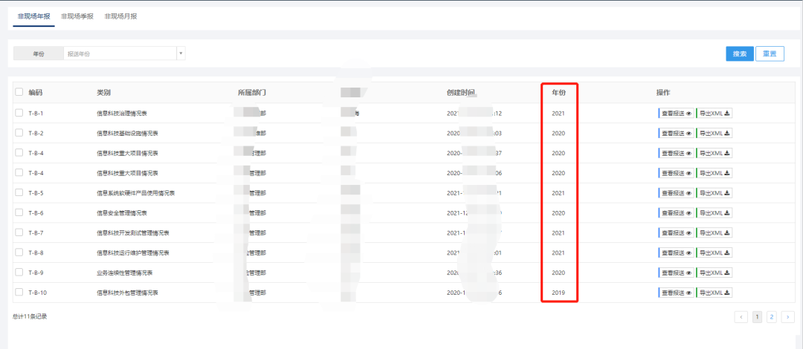View 报送 for row T-B-9
The width and height of the screenshot is (803, 349).
coord(676,273)
